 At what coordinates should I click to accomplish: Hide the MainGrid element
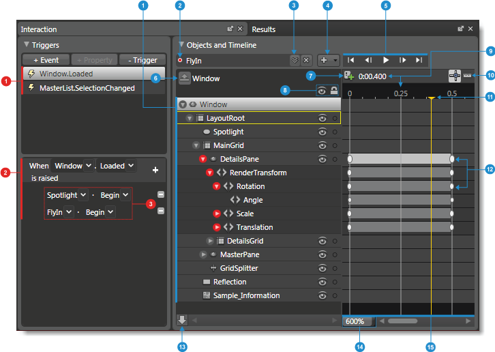click(322, 145)
